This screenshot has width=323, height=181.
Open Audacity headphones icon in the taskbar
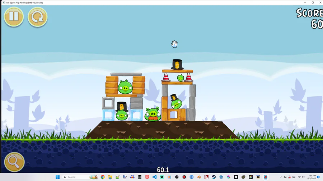point(132,177)
